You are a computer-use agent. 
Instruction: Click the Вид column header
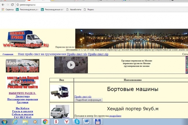click(62, 80)
